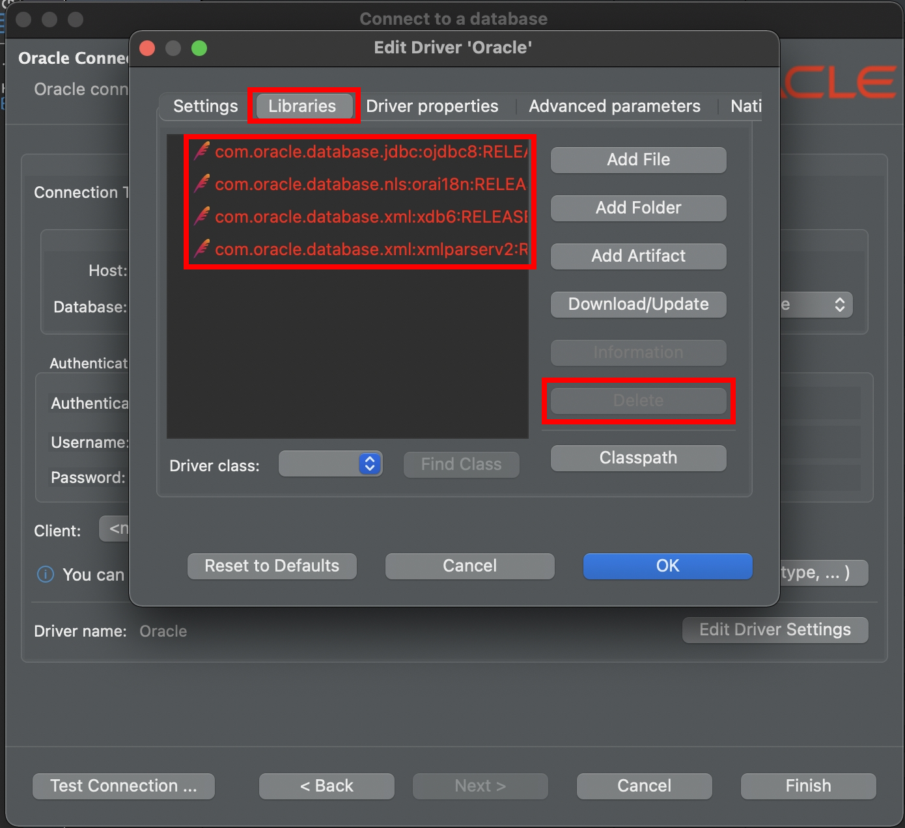The image size is (905, 828).
Task: Open the Driver class dropdown
Action: 331,463
